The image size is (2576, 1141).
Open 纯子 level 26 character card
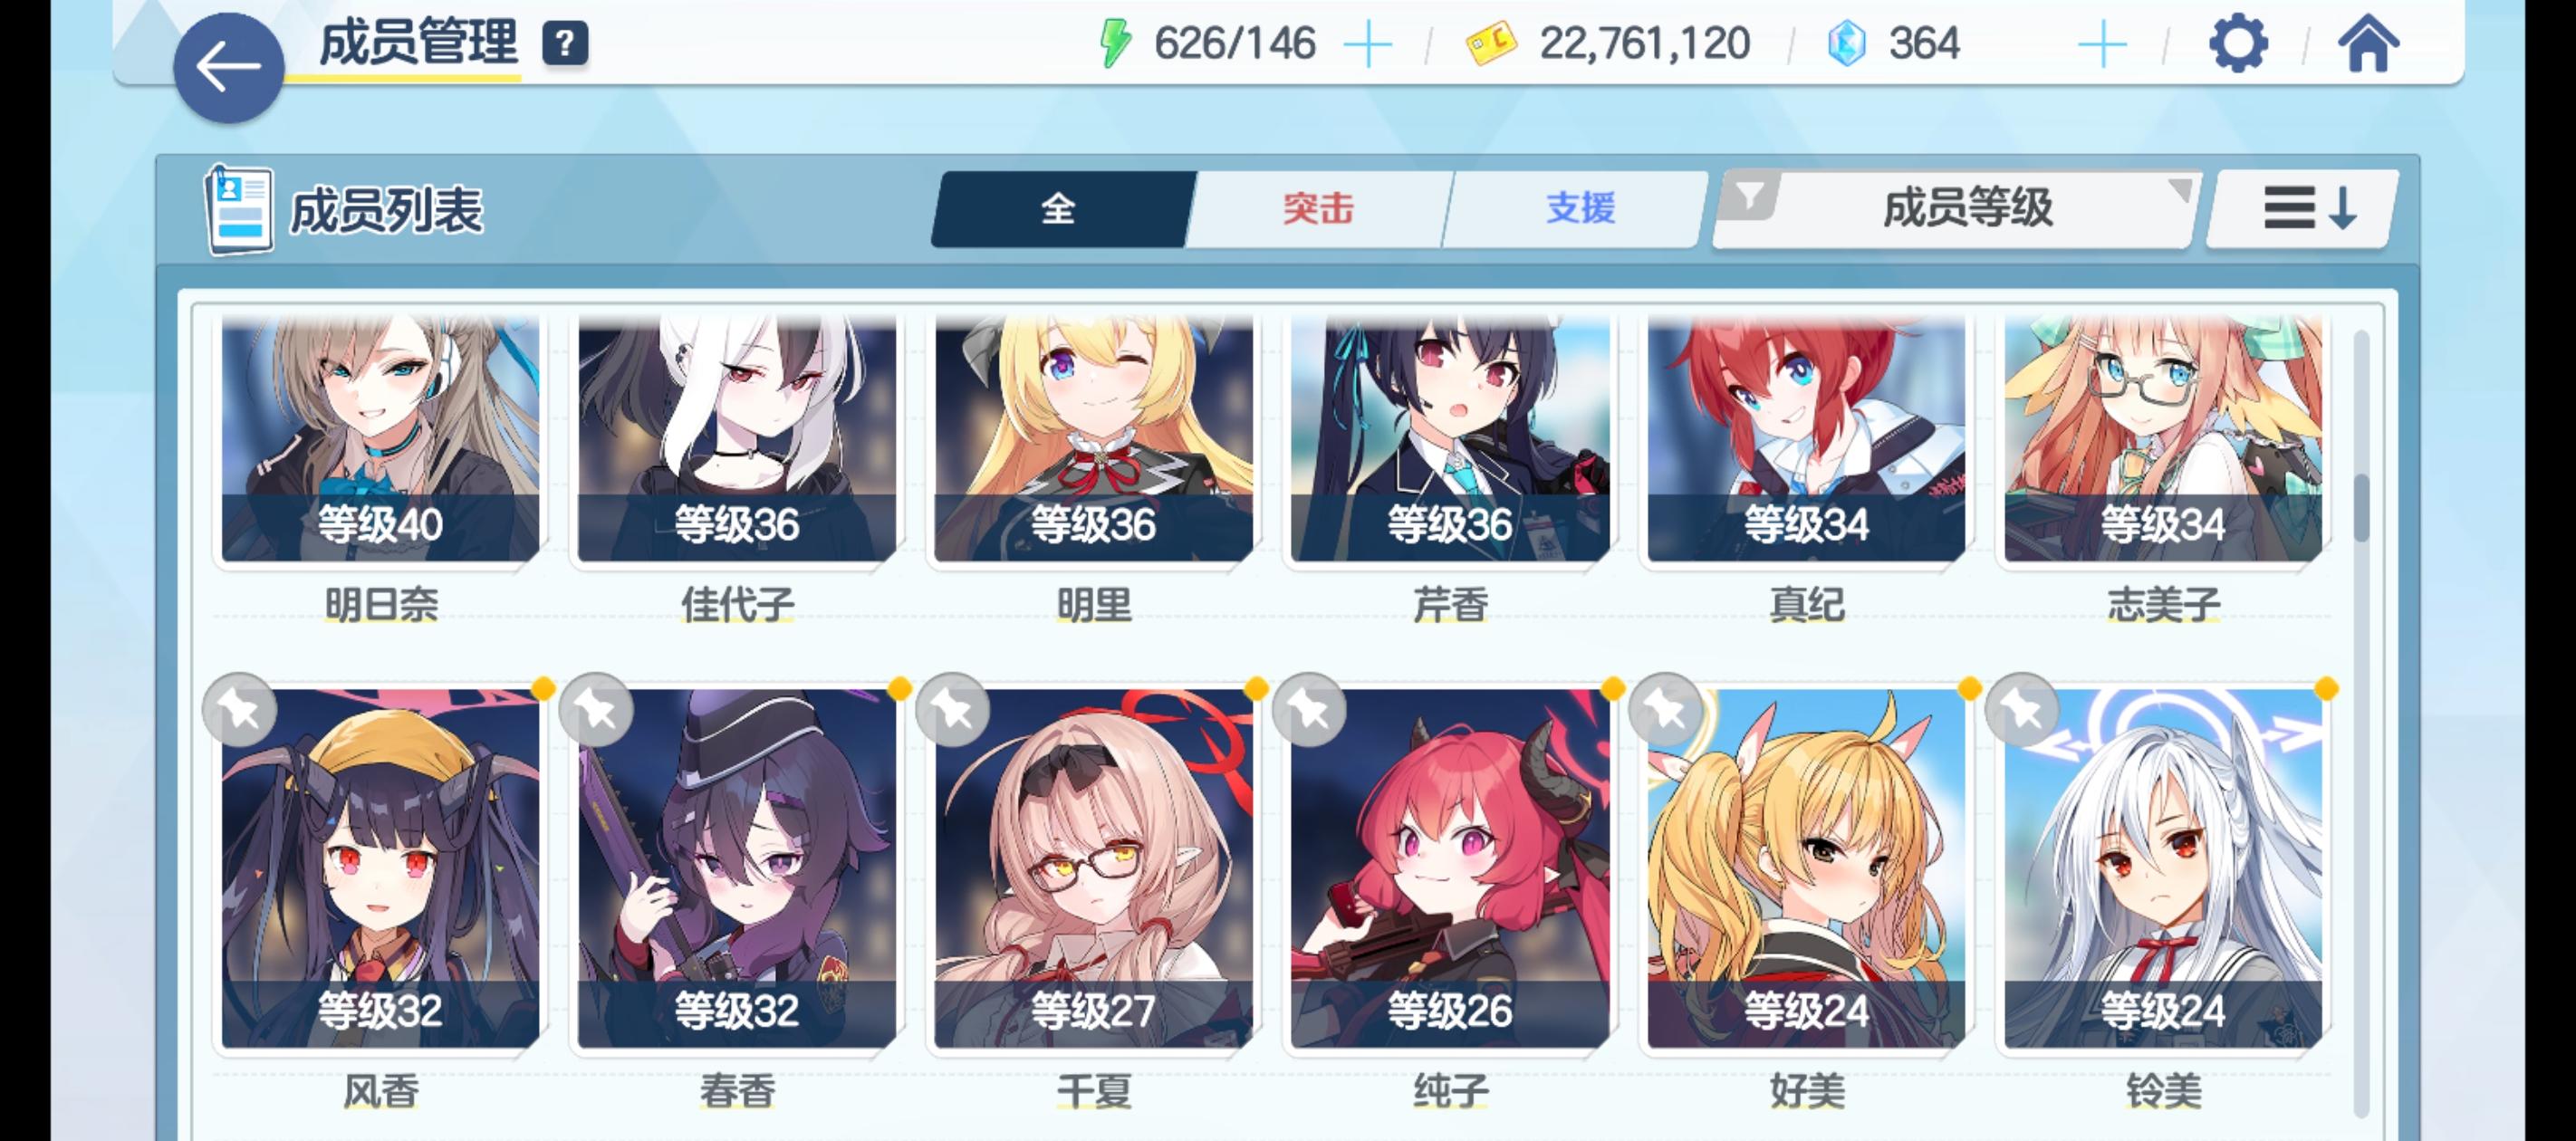pyautogui.click(x=1450, y=868)
